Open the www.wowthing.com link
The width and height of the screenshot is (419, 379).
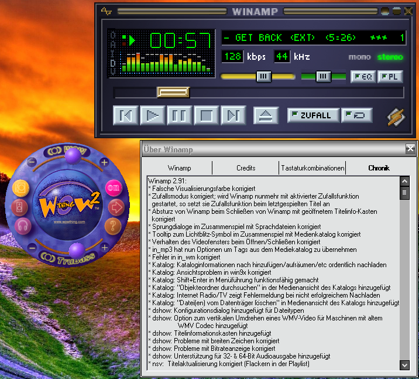[x=69, y=222]
